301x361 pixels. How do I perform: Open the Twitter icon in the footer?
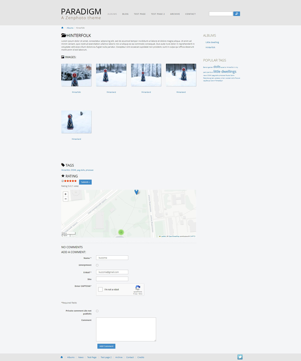(x=240, y=357)
